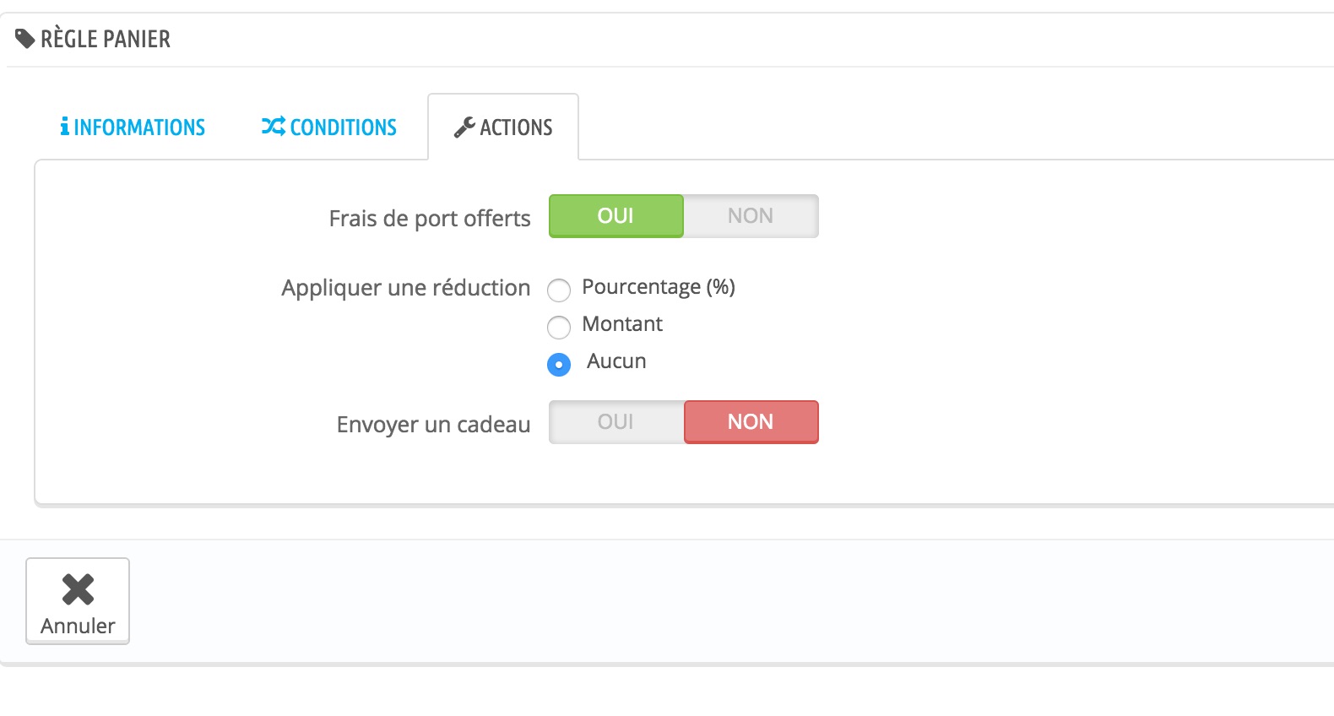Click the tag icon beside Règle Panier

click(25, 39)
